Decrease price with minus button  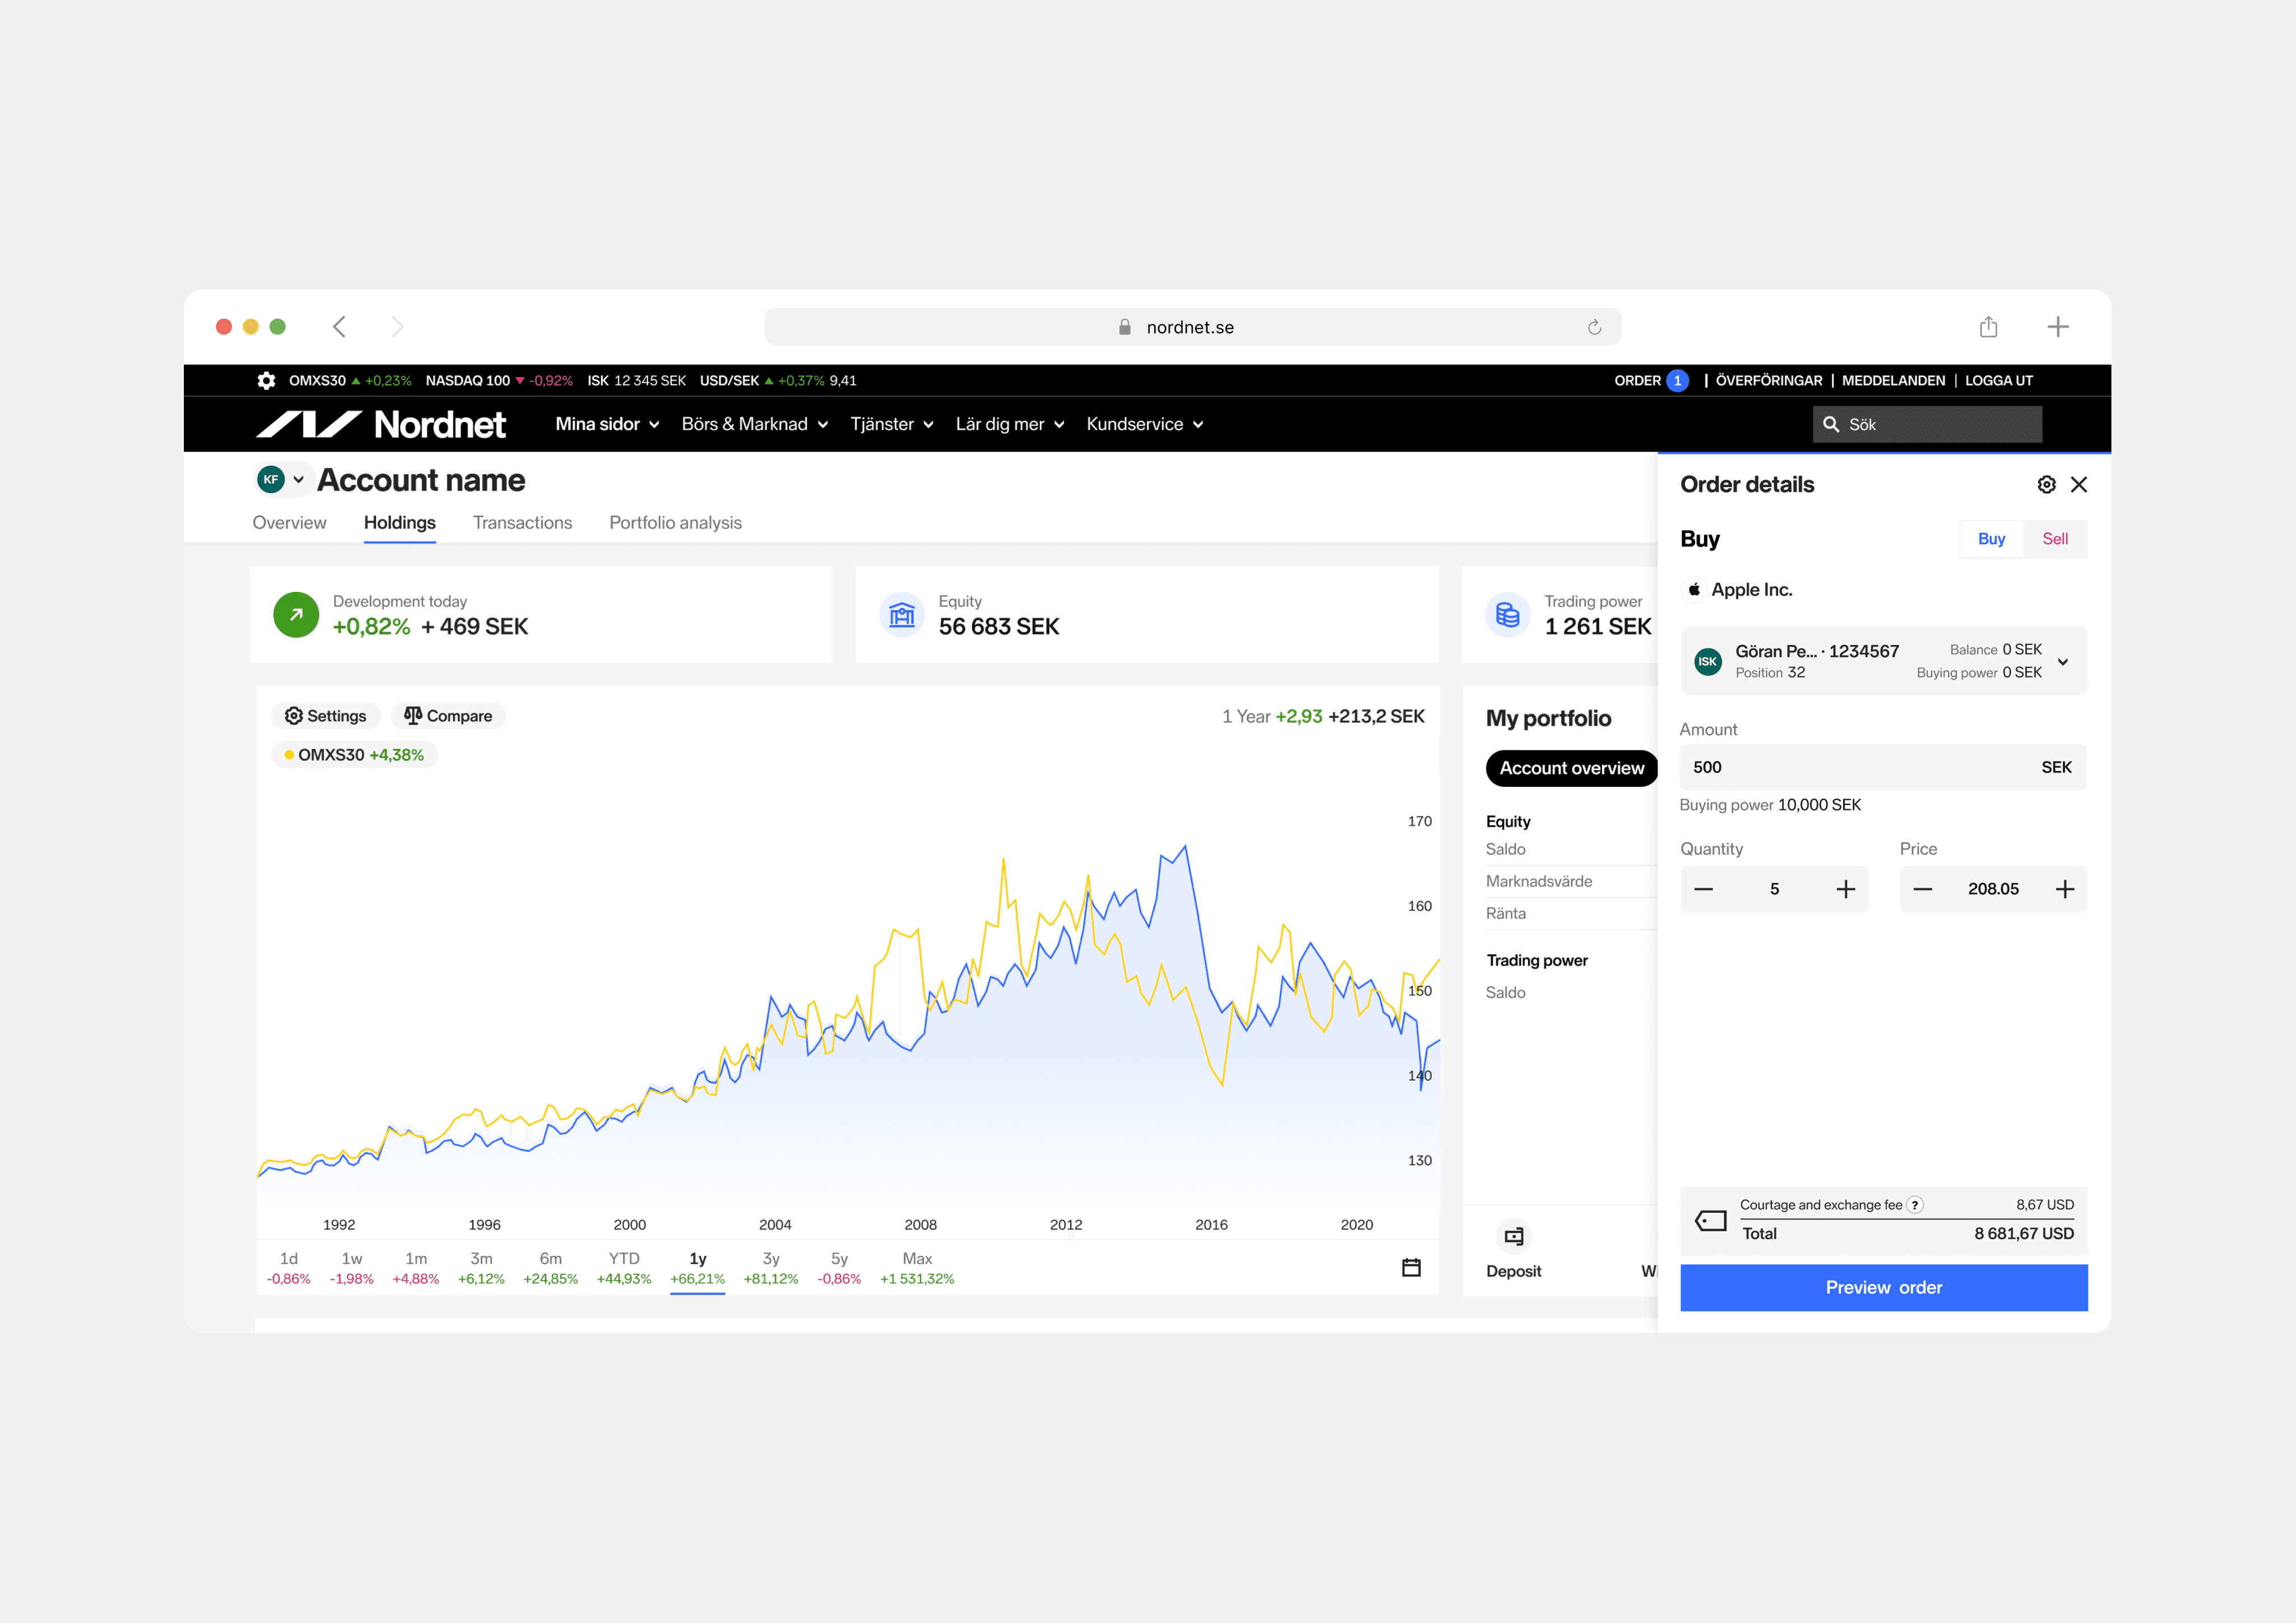(1922, 889)
